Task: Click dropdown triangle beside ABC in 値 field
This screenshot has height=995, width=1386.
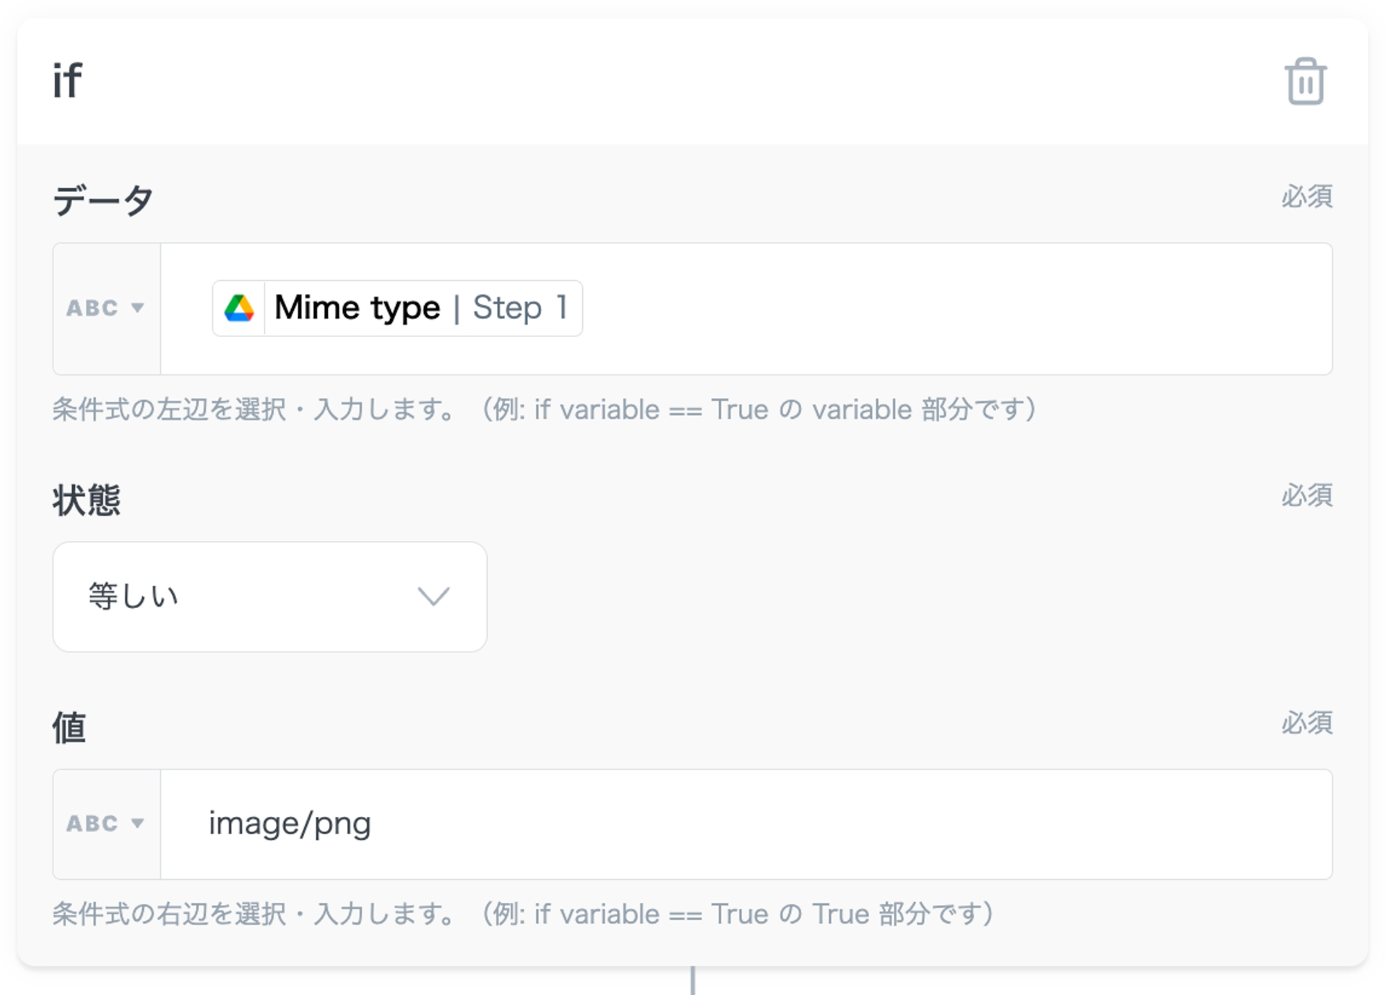Action: (x=137, y=823)
